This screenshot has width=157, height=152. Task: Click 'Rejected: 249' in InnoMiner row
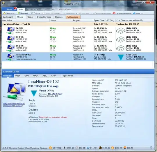(x=78, y=57)
